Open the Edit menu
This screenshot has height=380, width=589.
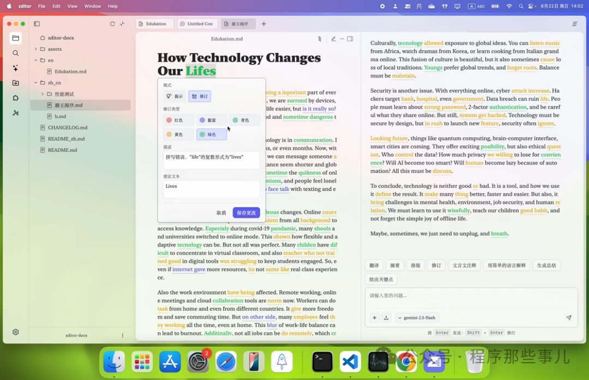pyautogui.click(x=56, y=7)
